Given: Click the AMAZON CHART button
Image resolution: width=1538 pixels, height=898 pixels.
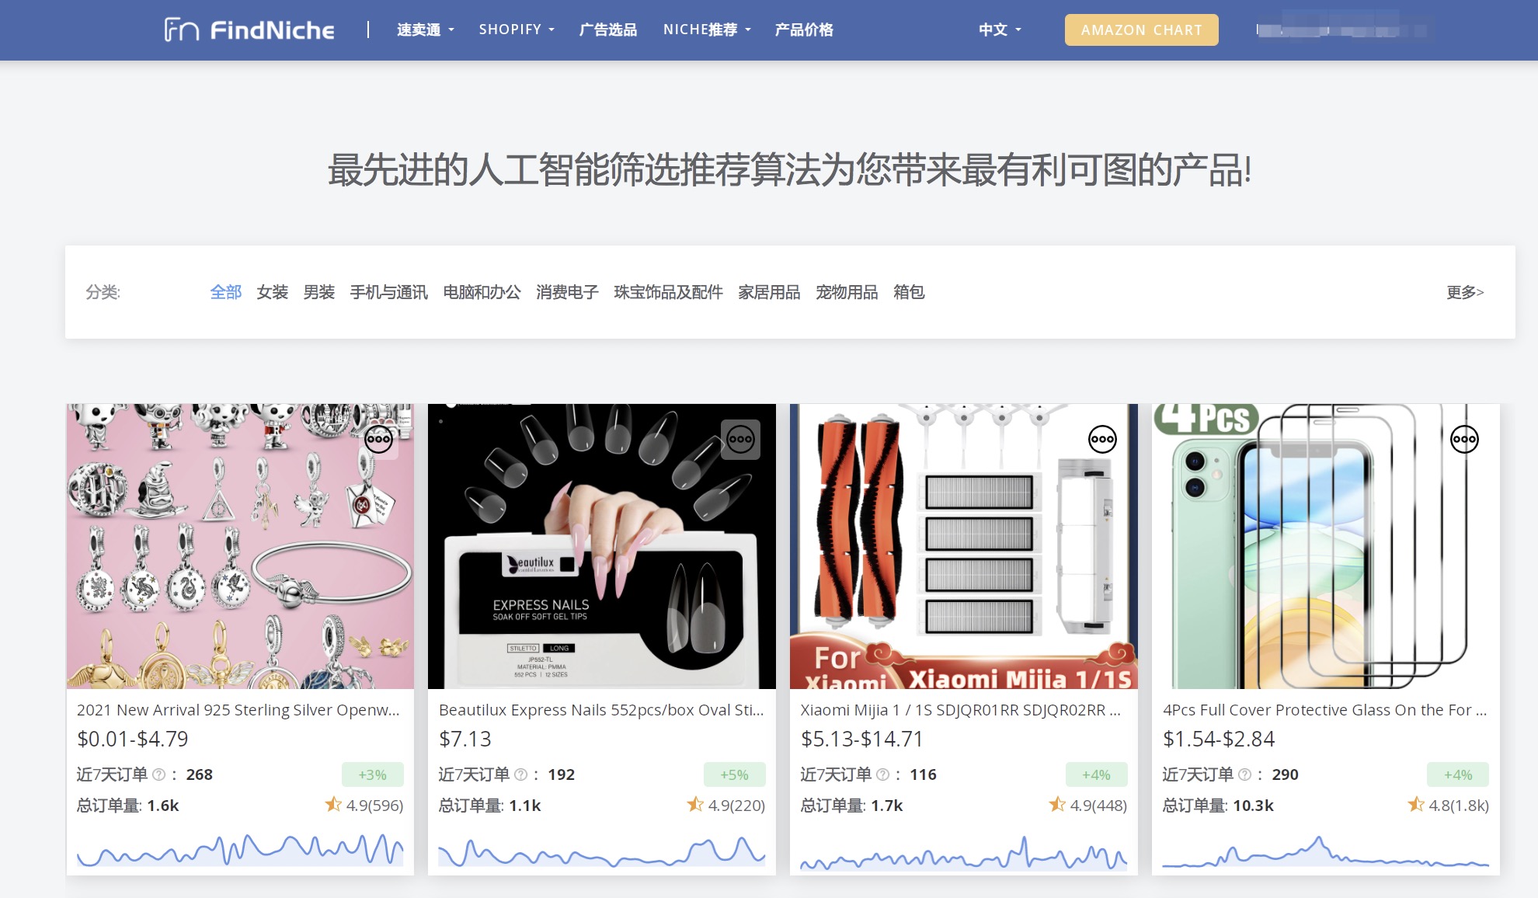Looking at the screenshot, I should pos(1141,30).
